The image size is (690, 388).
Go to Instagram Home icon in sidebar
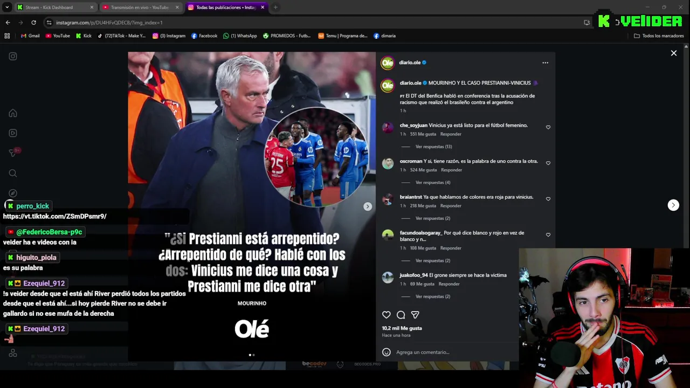(13, 113)
